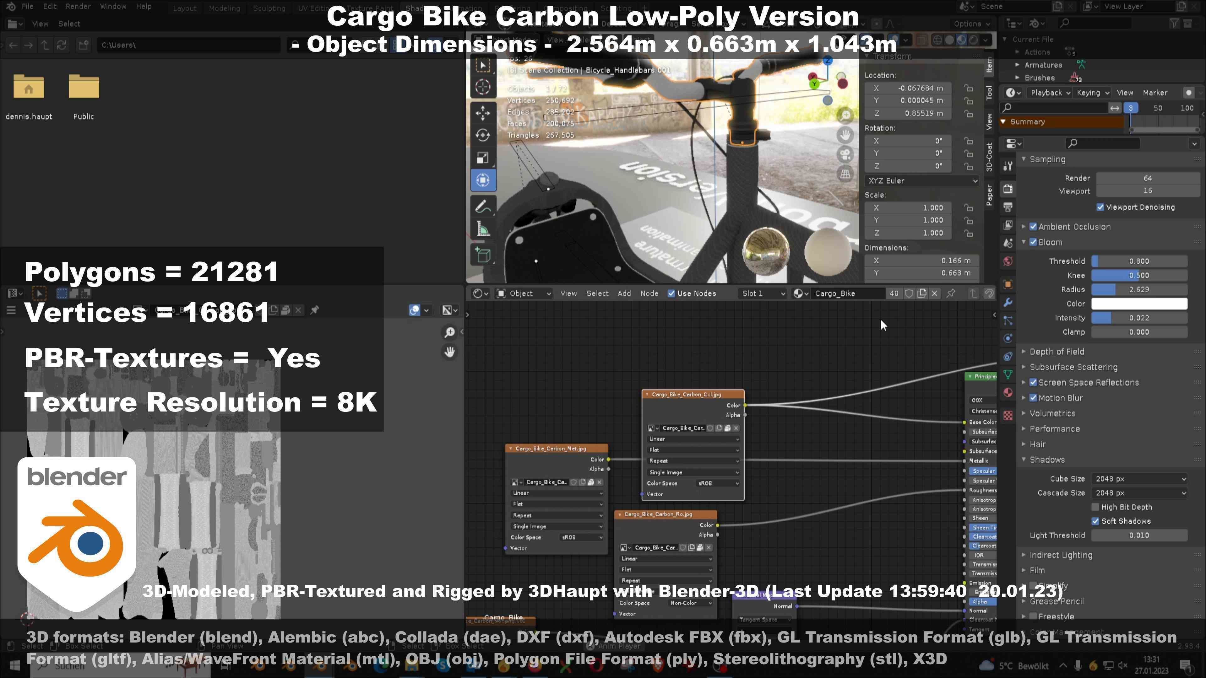Toggle Use Nodes checkbox

[671, 293]
